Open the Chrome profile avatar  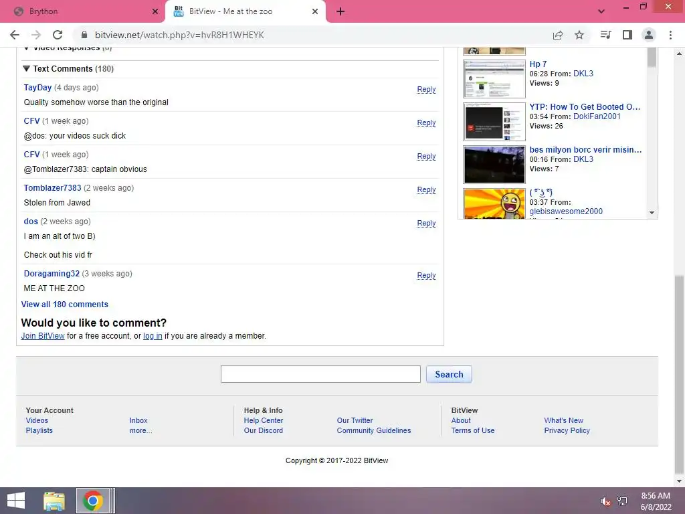point(649,35)
